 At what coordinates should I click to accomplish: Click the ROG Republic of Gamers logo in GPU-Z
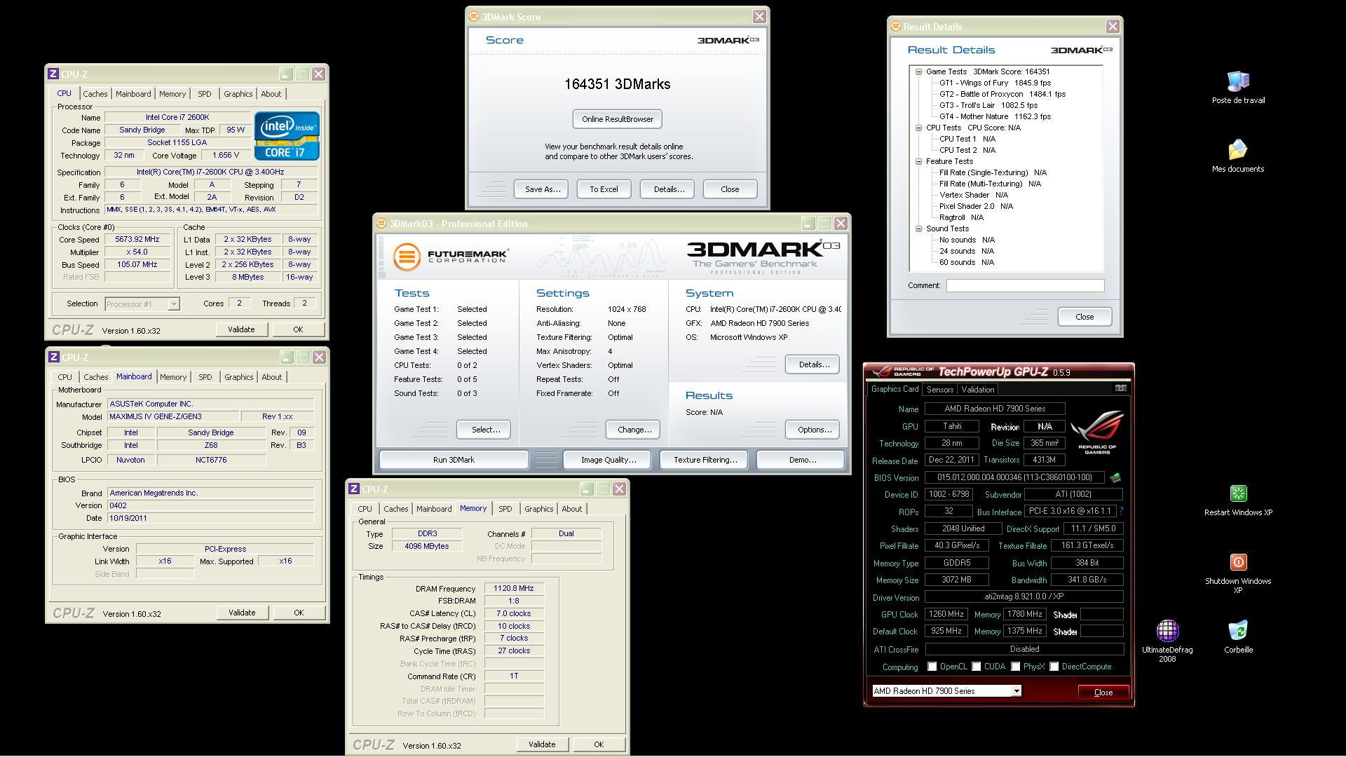click(x=1097, y=432)
